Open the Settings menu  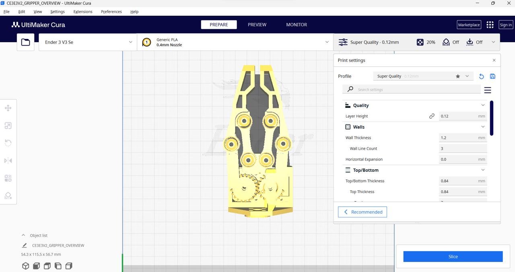pyautogui.click(x=58, y=12)
